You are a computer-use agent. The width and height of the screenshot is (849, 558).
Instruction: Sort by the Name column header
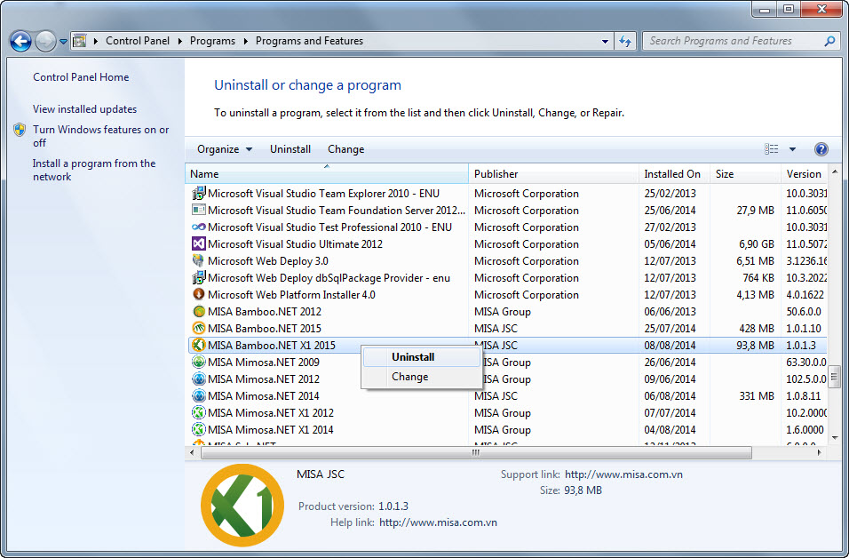click(x=327, y=174)
